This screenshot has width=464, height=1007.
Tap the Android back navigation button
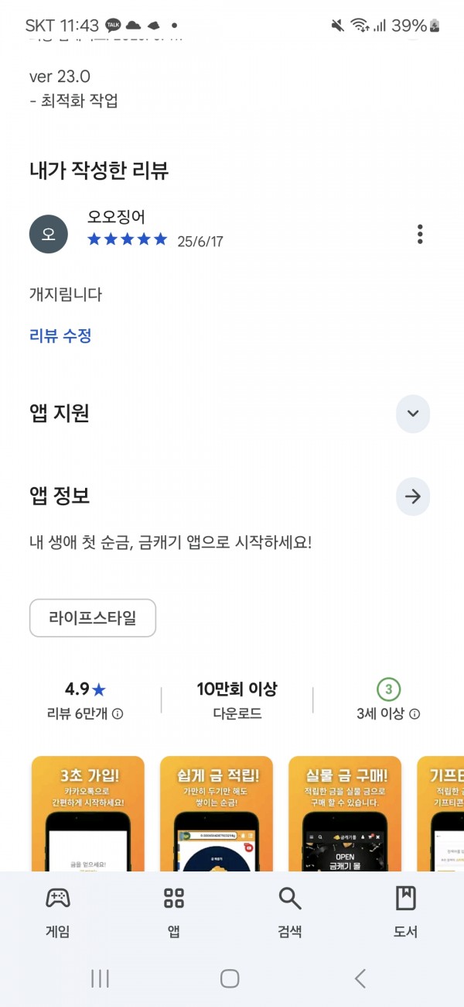(360, 978)
